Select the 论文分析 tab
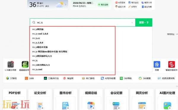Viewport: 178px width, 110px height. click(x=40, y=93)
